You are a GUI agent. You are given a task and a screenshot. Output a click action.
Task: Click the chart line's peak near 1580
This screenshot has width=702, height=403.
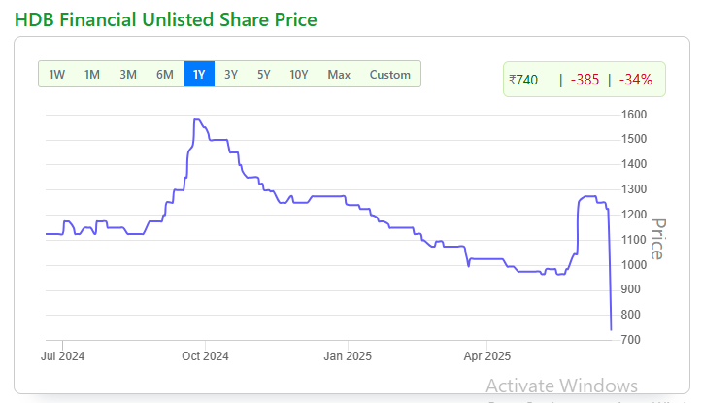196,119
